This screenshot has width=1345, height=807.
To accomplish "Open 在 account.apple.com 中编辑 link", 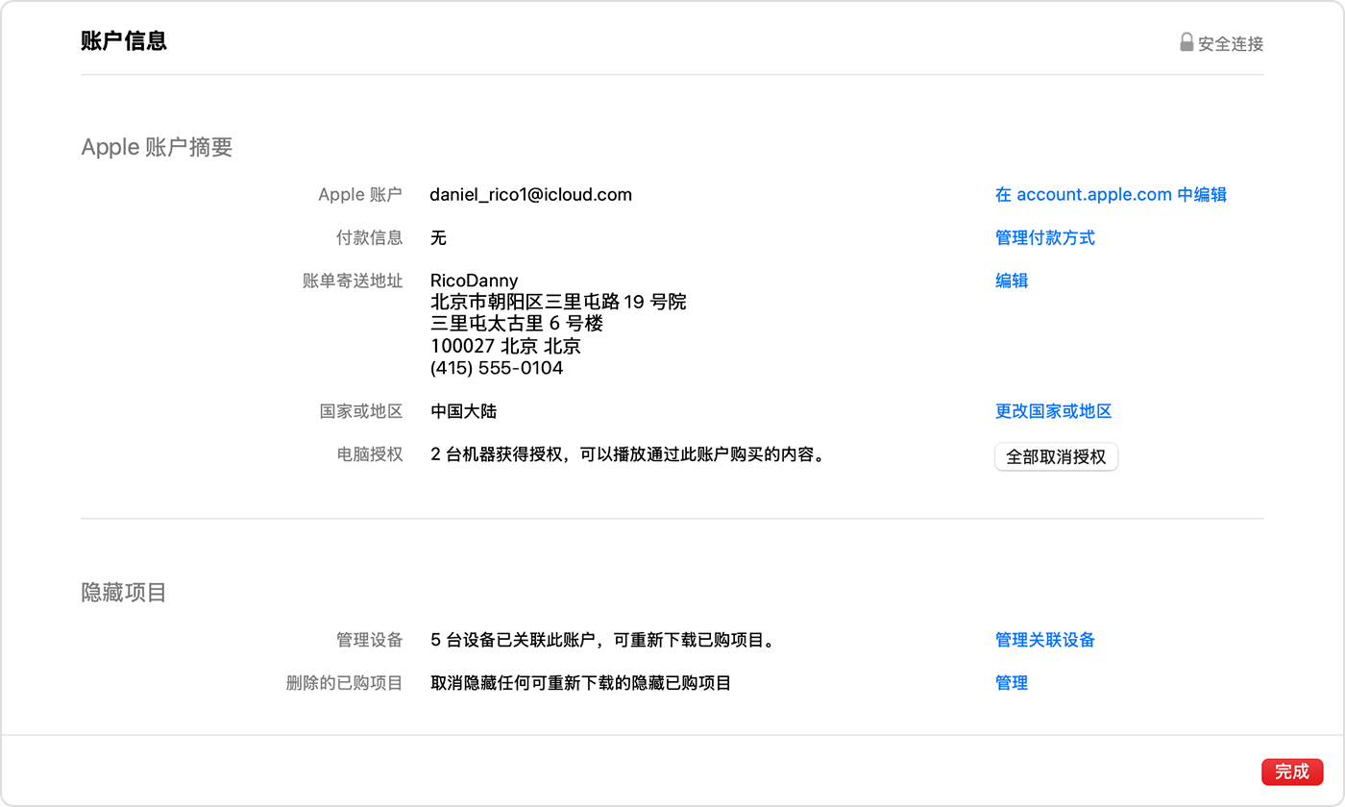I will point(1111,194).
